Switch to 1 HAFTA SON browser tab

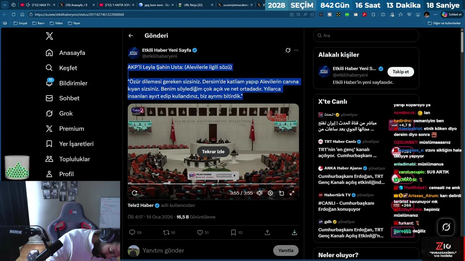116,5
